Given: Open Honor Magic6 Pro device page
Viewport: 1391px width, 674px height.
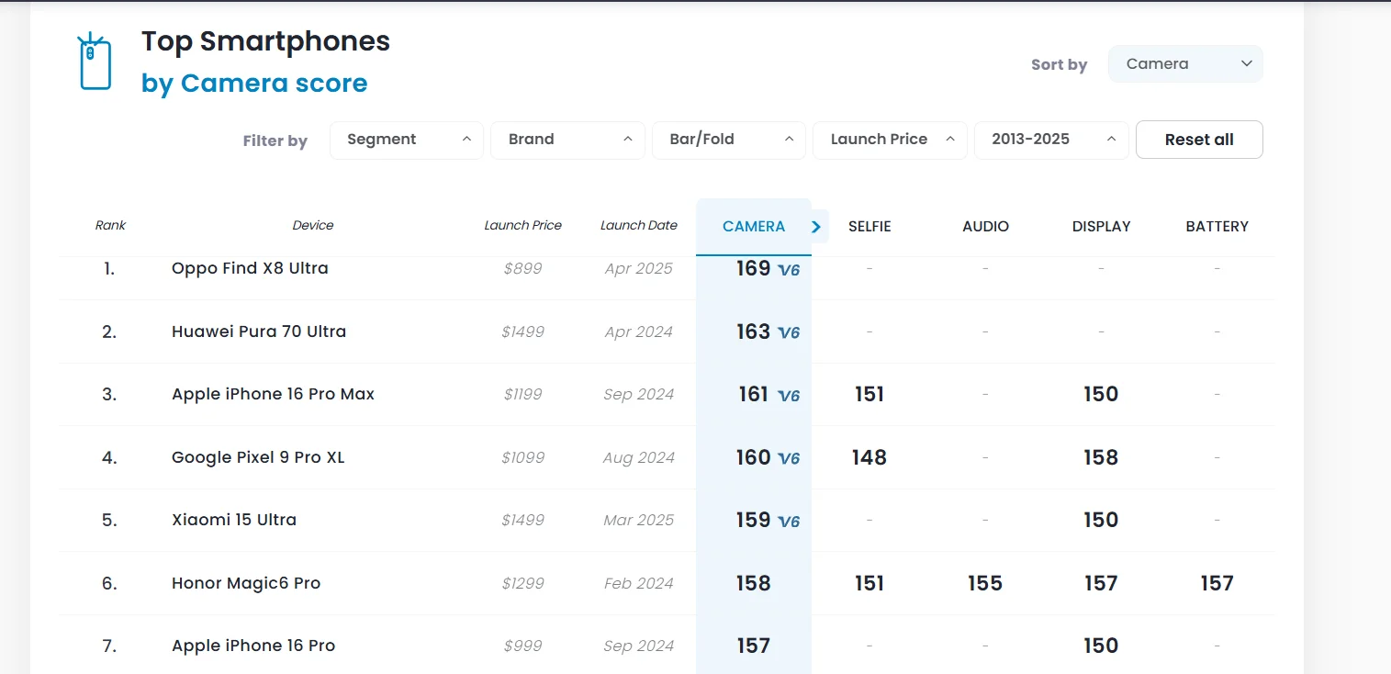Looking at the screenshot, I should tap(246, 583).
